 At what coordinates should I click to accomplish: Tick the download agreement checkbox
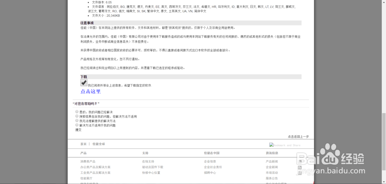(x=84, y=83)
